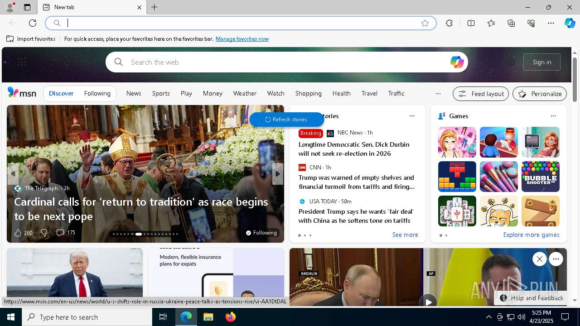580x326 pixels.
Task: Open Trump fair deal with China headline
Action: [355, 216]
